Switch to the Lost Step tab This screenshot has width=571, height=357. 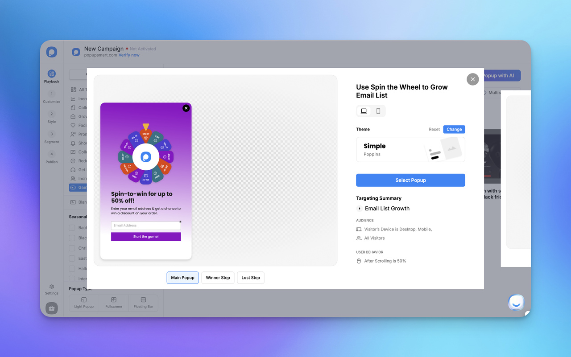pos(250,277)
